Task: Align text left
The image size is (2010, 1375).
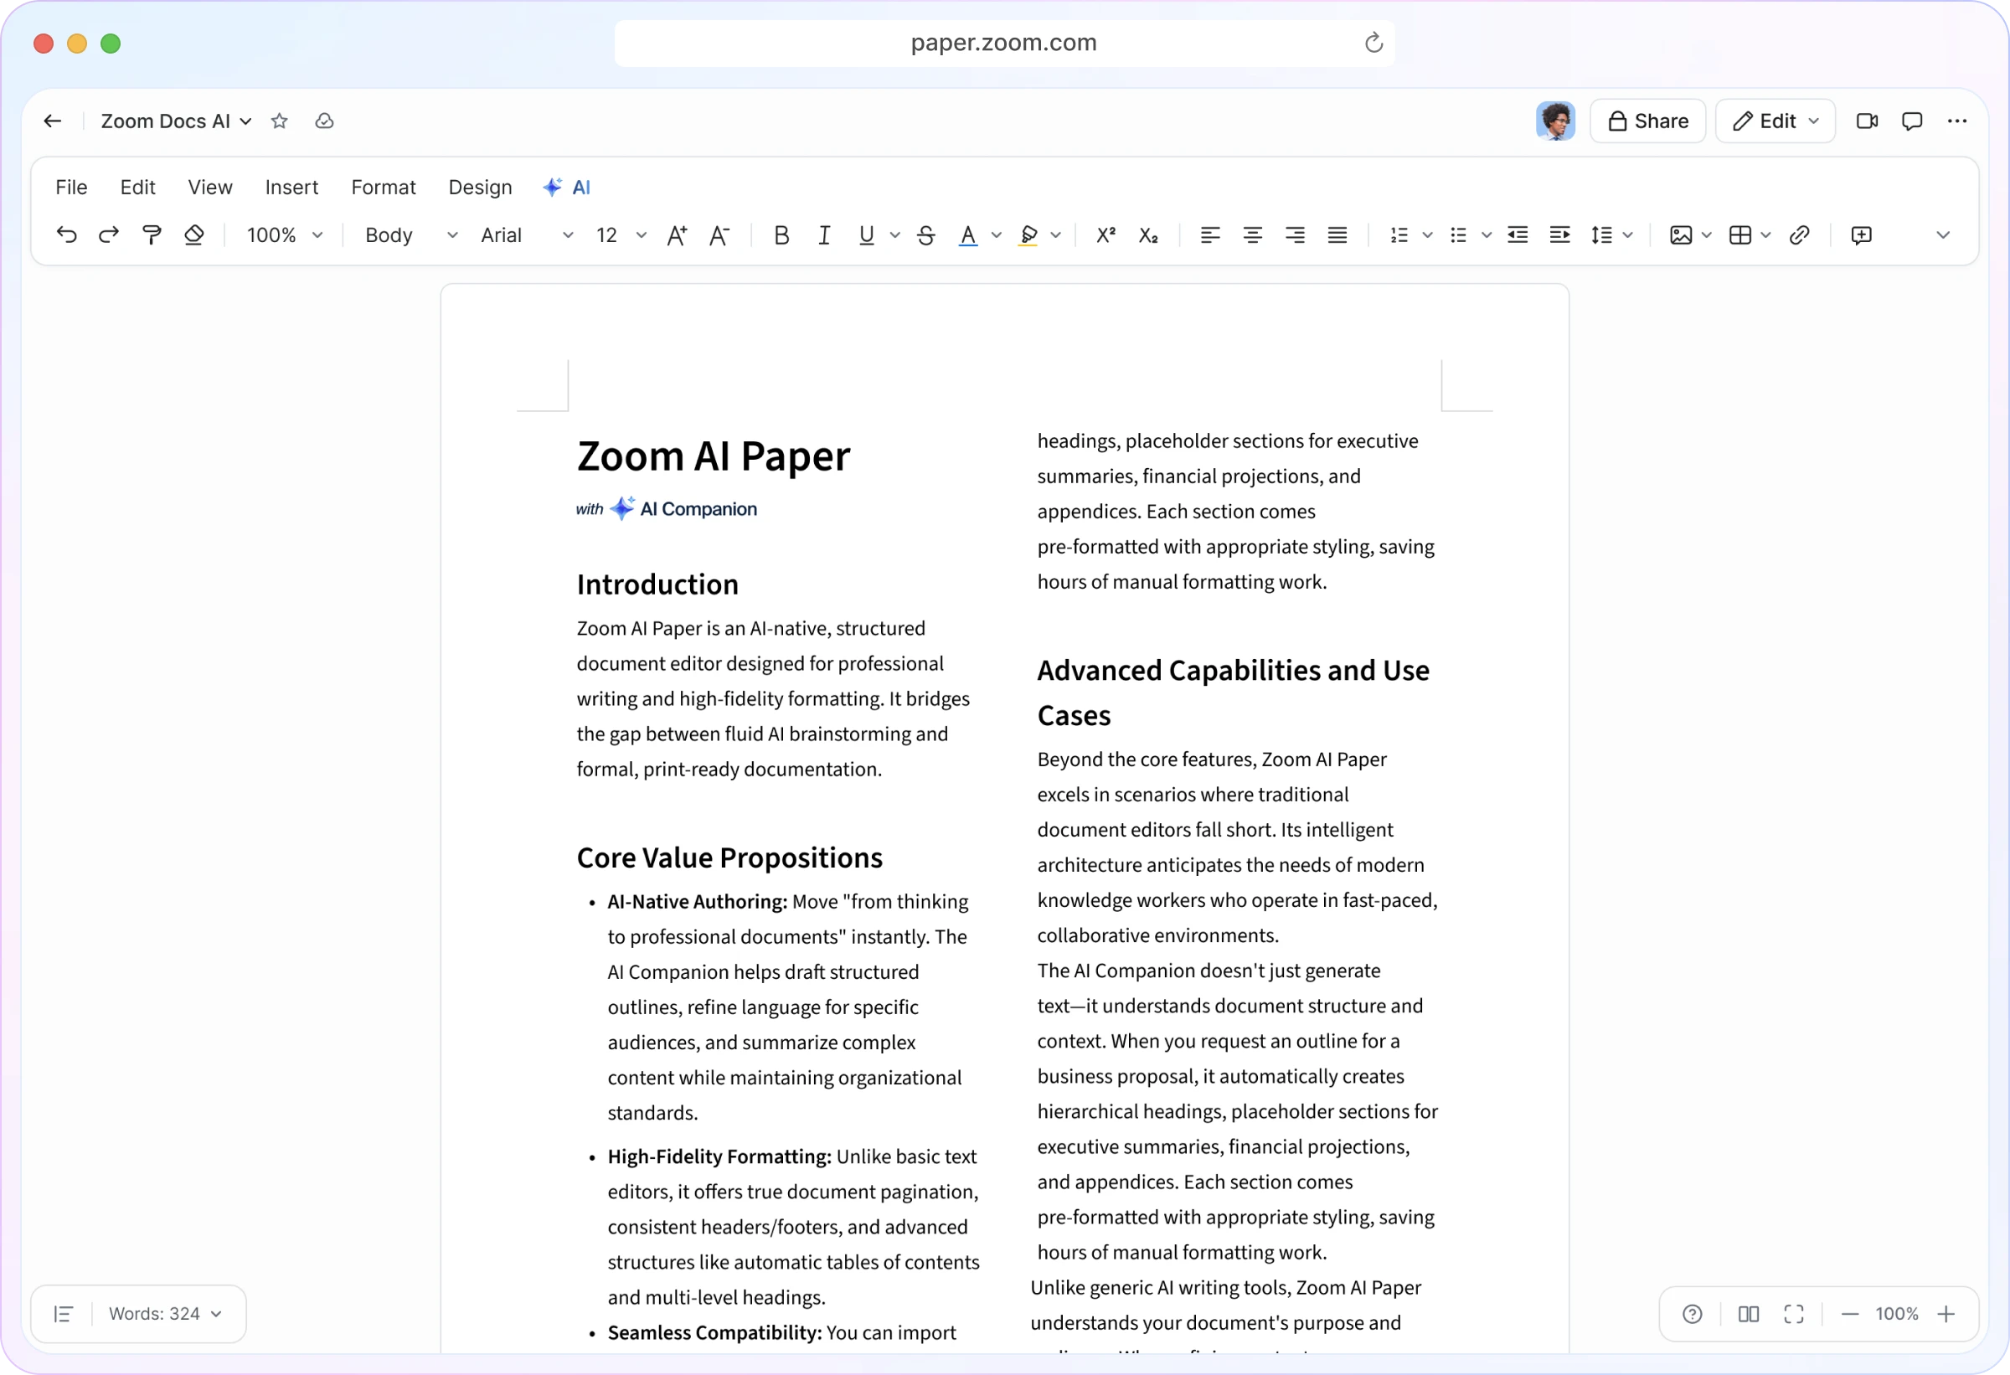Action: click(1211, 235)
